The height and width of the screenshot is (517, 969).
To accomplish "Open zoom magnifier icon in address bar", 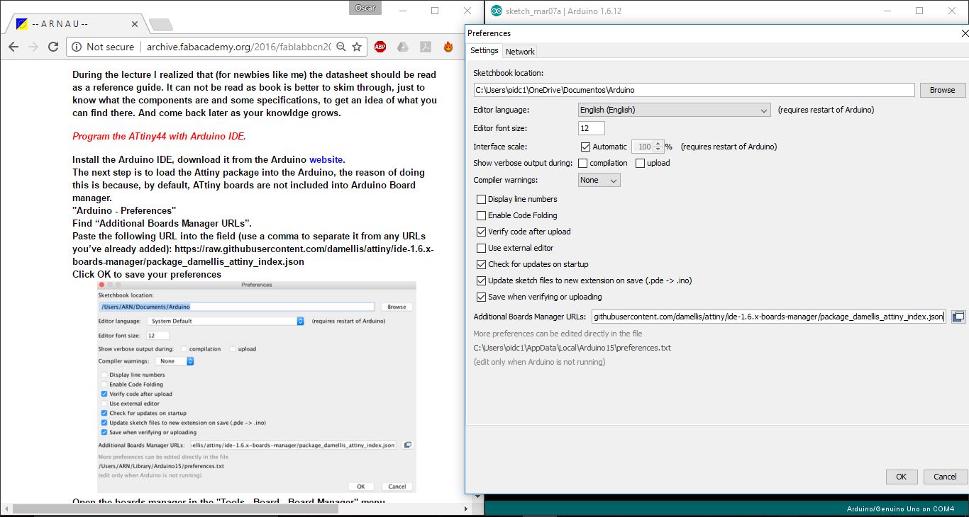I will pos(341,47).
